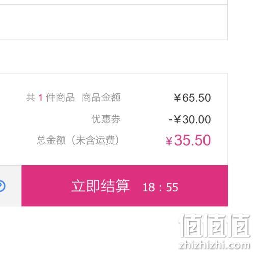Open the zhizhizhi.com watermark link
Screen dimensions: 255x254
[x=215, y=245]
